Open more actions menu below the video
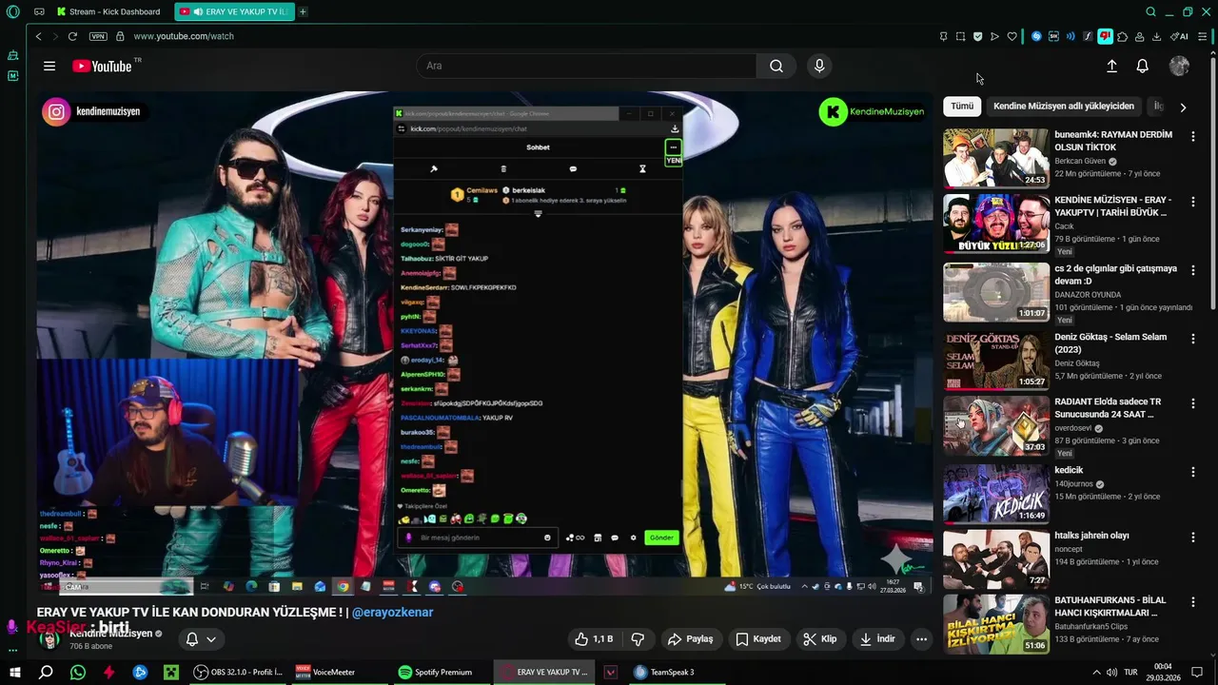Image resolution: width=1218 pixels, height=685 pixels. point(921,639)
